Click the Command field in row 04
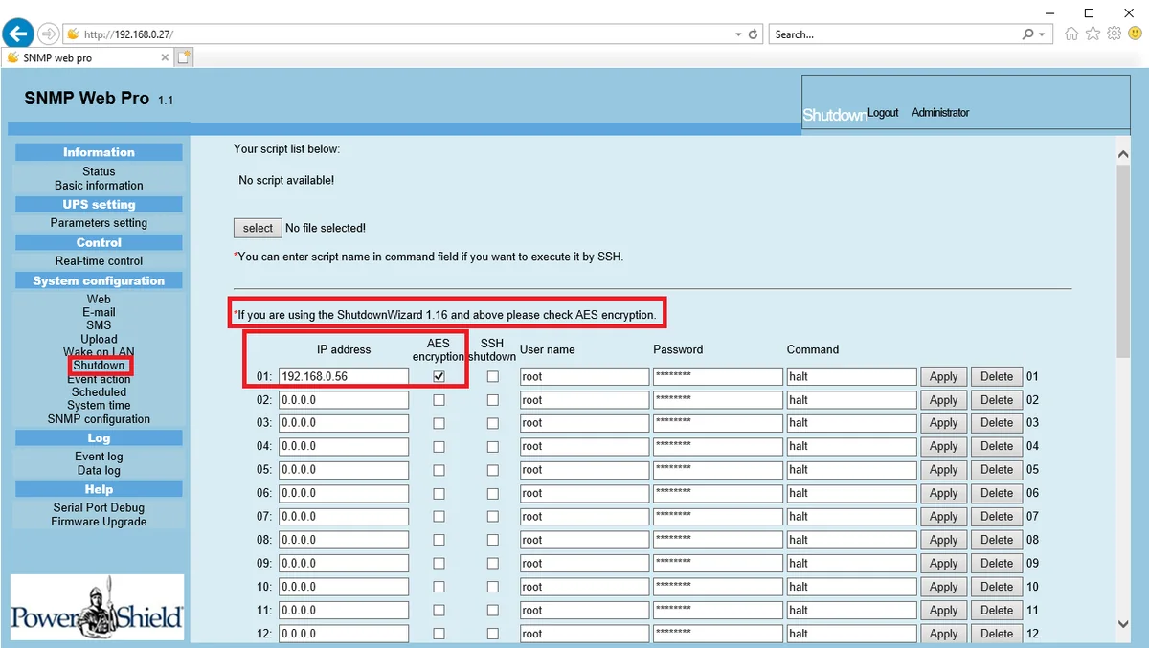 point(851,446)
